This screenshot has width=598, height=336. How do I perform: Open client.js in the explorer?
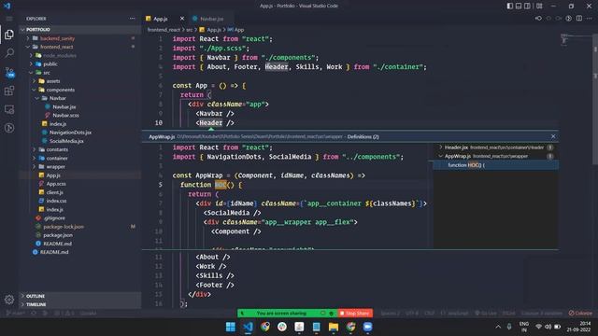point(54,192)
